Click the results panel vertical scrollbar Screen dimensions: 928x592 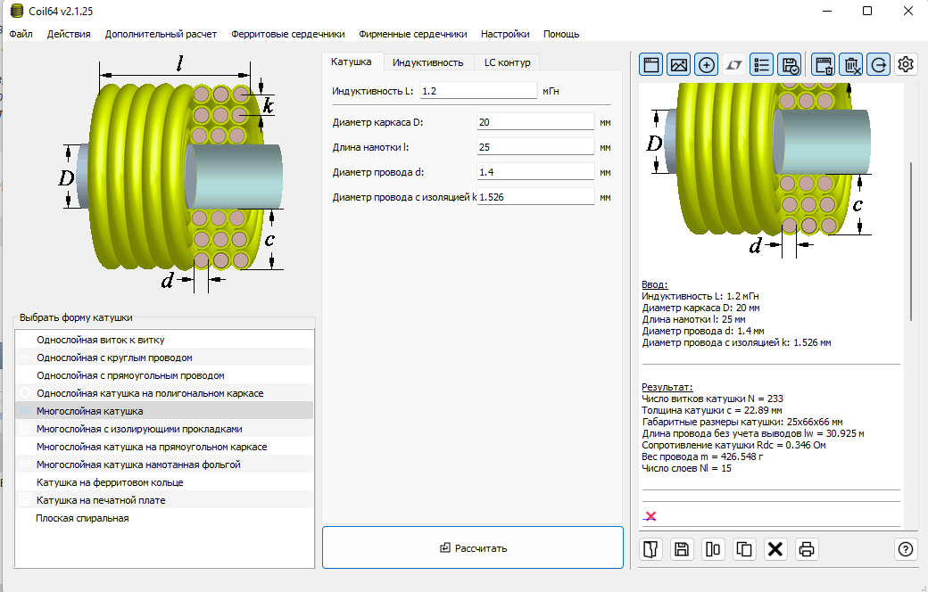click(911, 242)
